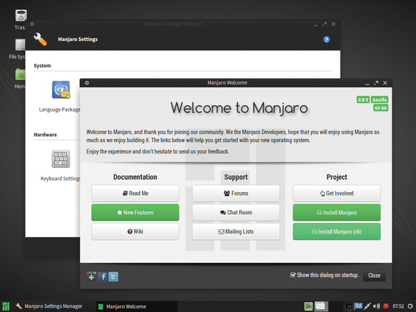Open the File System desktop icon
416x312 pixels.
(20, 45)
